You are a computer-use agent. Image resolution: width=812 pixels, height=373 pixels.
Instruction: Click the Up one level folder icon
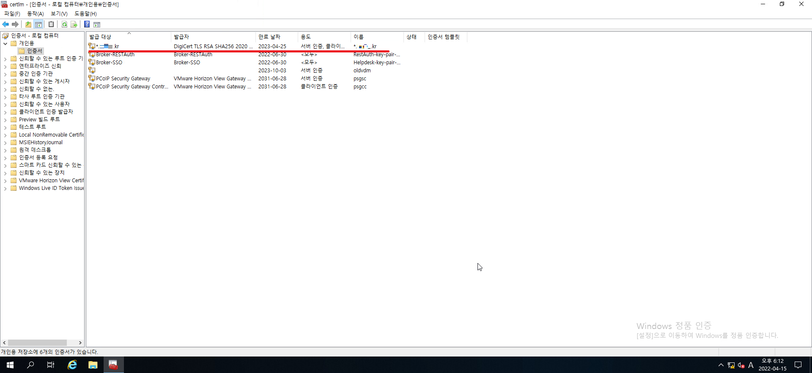28,25
